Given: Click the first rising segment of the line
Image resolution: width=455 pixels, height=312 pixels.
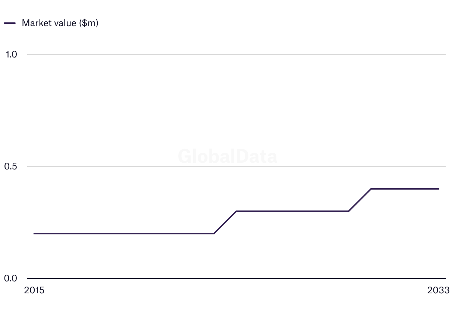Looking at the screenshot, I should click(225, 222).
